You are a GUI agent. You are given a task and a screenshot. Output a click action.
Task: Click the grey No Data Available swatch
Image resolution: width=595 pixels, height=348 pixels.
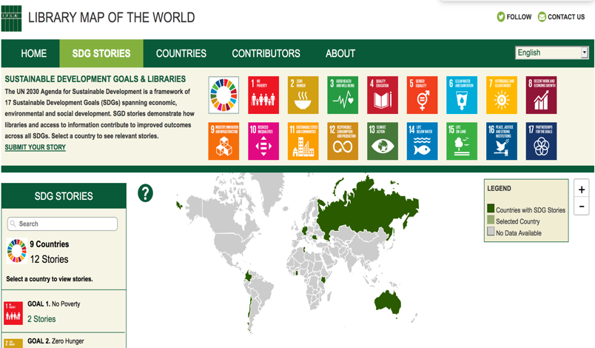pos(491,231)
